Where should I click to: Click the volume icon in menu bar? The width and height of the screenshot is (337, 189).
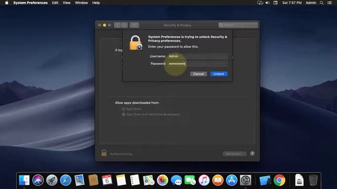click(x=267, y=3)
